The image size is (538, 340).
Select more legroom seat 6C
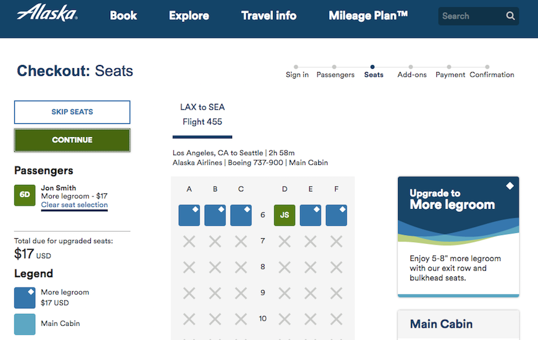click(x=241, y=215)
